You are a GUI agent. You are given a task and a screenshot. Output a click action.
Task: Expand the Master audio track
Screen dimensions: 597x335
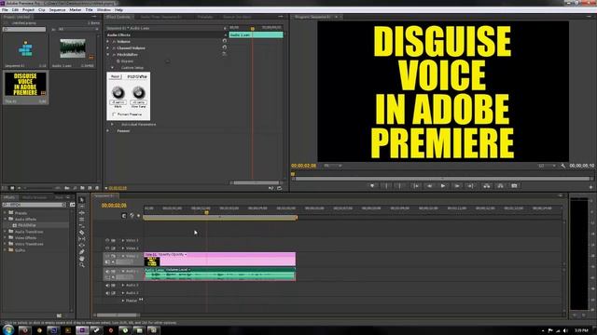click(123, 301)
